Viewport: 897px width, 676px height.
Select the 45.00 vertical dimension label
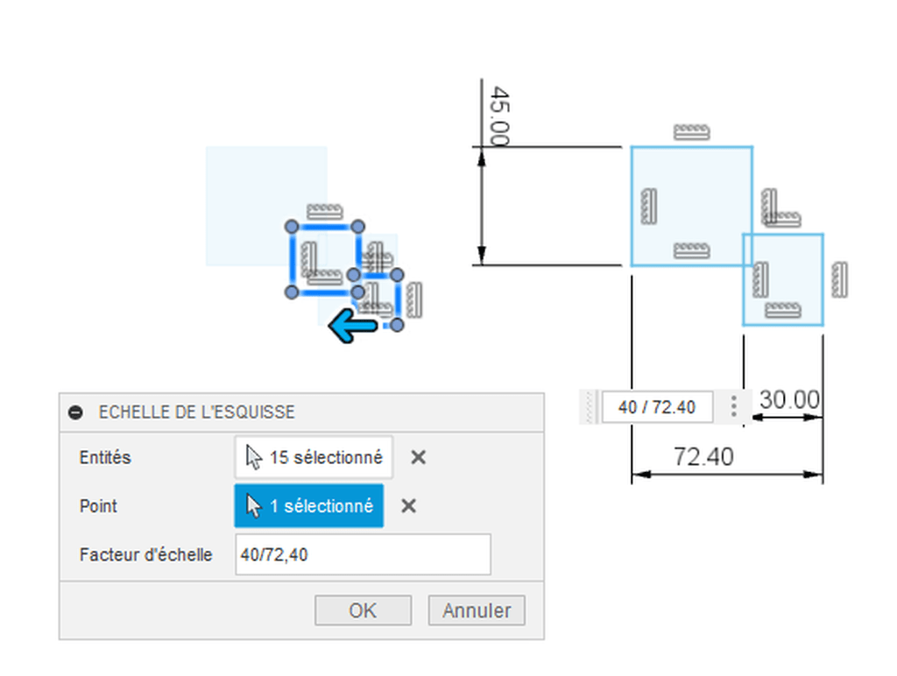click(500, 116)
